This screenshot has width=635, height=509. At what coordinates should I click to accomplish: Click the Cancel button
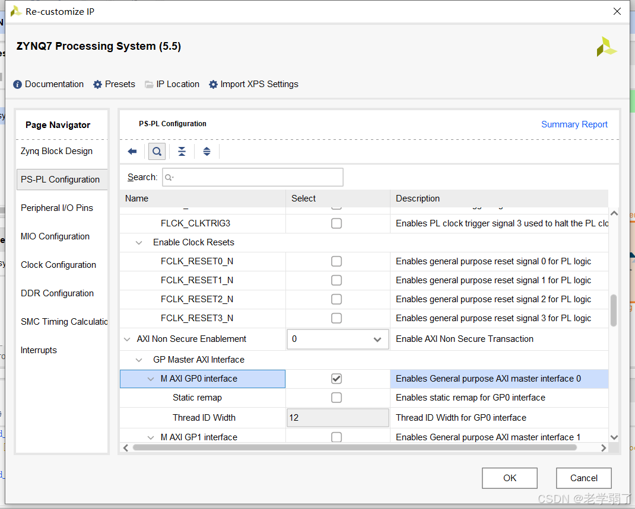coord(583,478)
